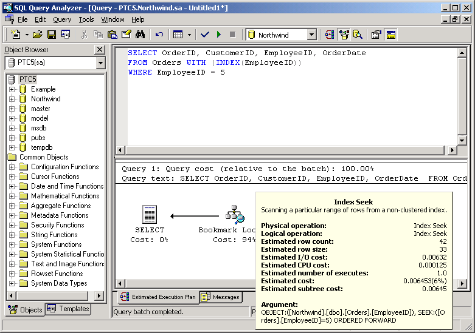Click the Execute Query green play icon
Viewport: 475px width, 333px height.
[219, 35]
